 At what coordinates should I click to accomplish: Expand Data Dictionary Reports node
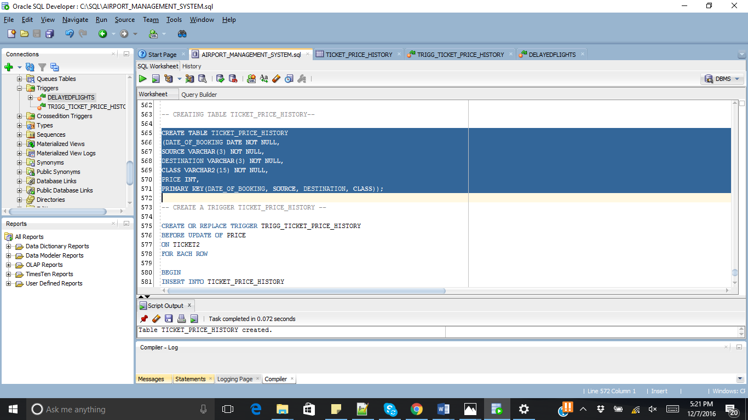tap(9, 246)
